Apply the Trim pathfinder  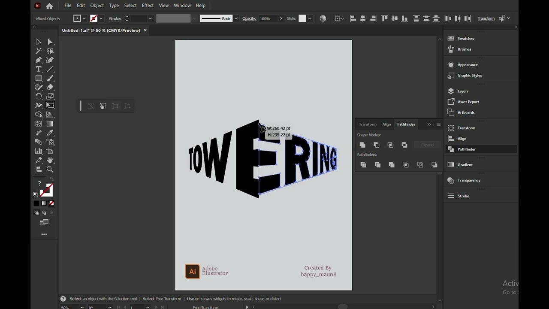click(377, 165)
